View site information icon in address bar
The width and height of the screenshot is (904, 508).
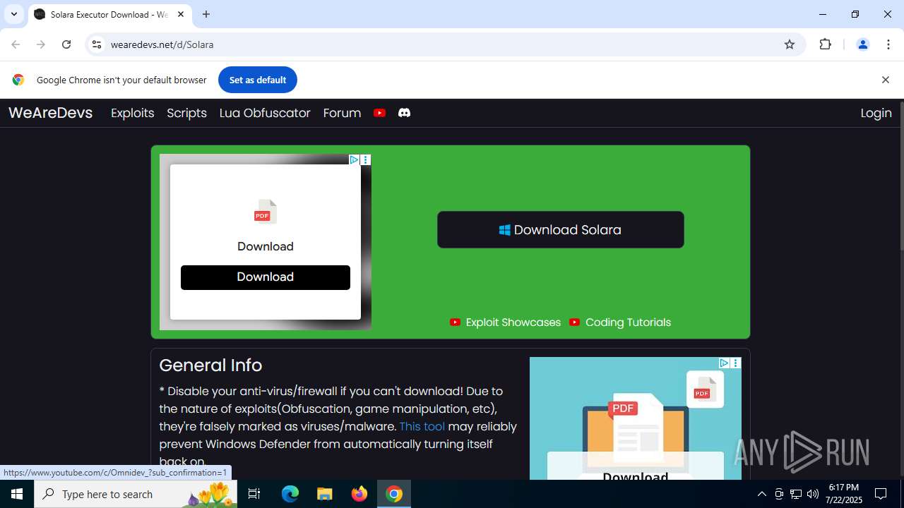pos(97,44)
